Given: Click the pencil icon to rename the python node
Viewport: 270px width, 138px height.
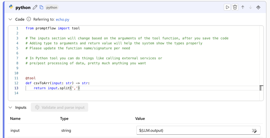Looking at the screenshot, I should click(x=35, y=7).
